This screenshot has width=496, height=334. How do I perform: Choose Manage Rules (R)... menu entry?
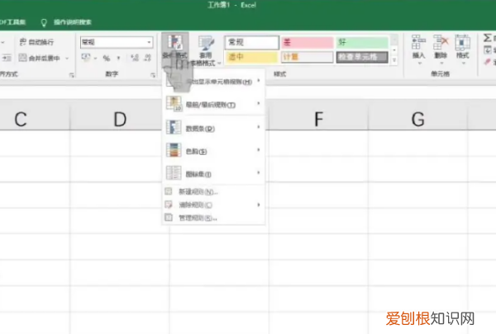(213, 218)
